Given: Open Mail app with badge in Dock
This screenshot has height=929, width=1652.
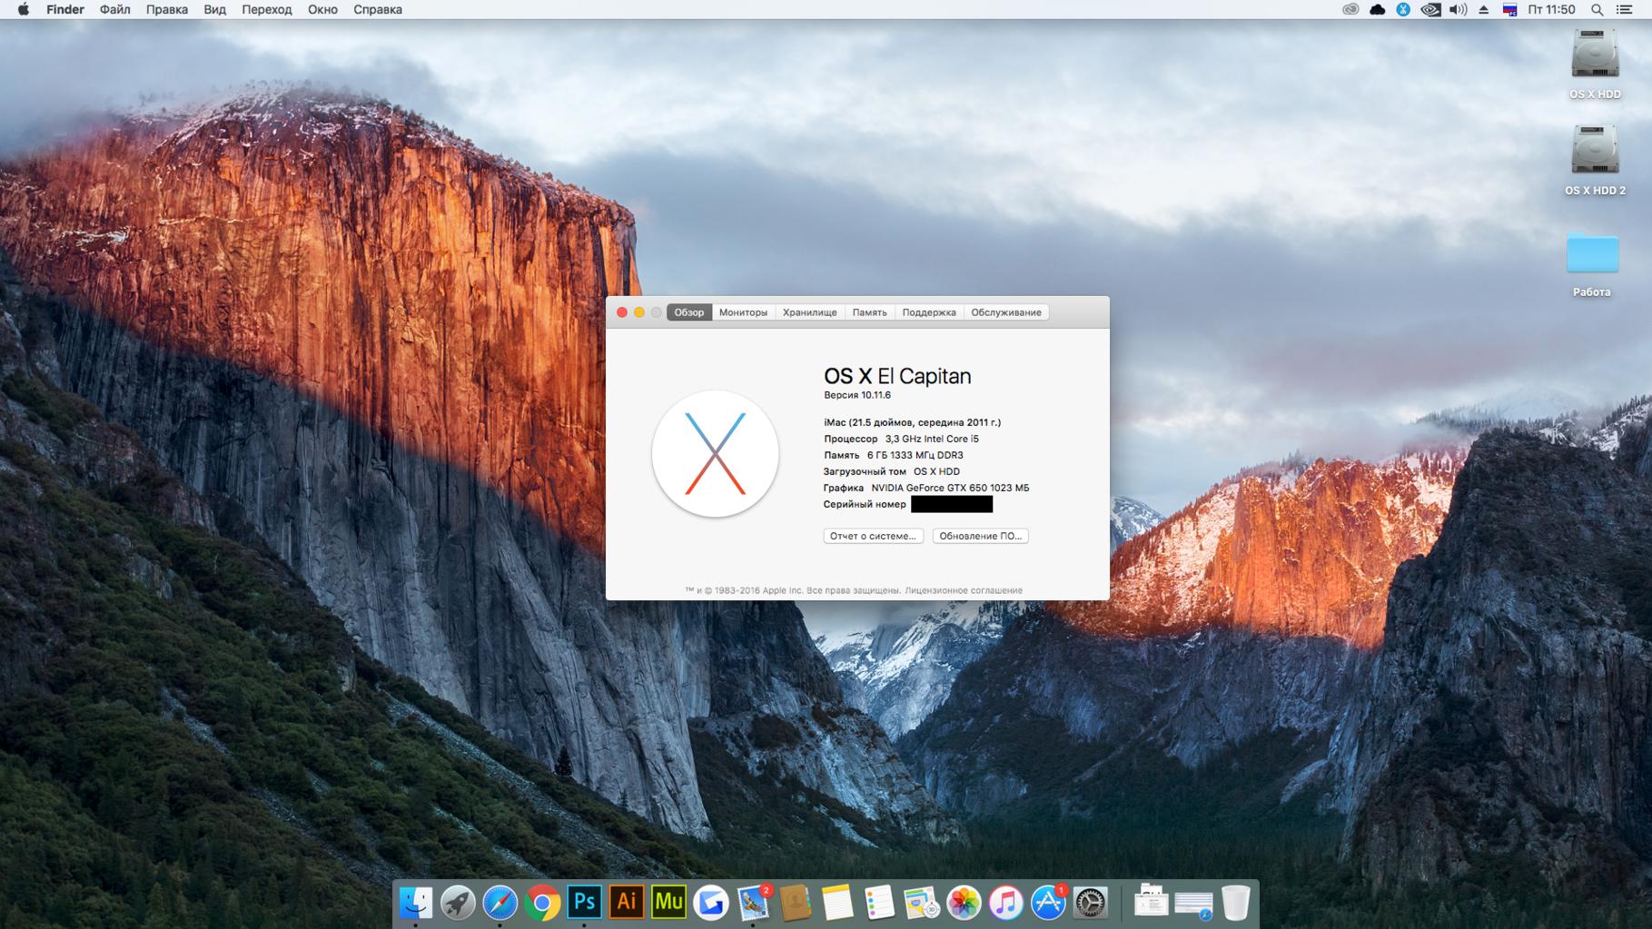Looking at the screenshot, I should [x=754, y=903].
